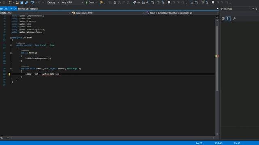Click the 'Ch 42' status bar entry

point(236,143)
